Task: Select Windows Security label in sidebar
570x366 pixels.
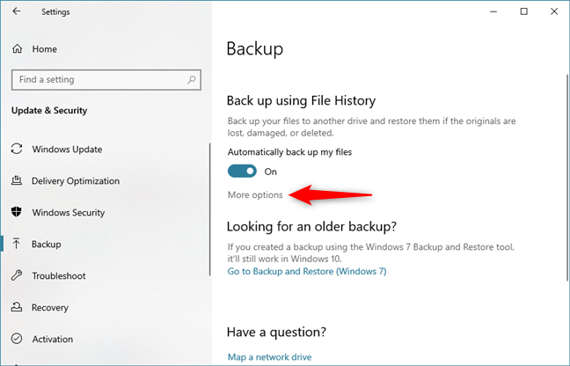Action: click(69, 213)
